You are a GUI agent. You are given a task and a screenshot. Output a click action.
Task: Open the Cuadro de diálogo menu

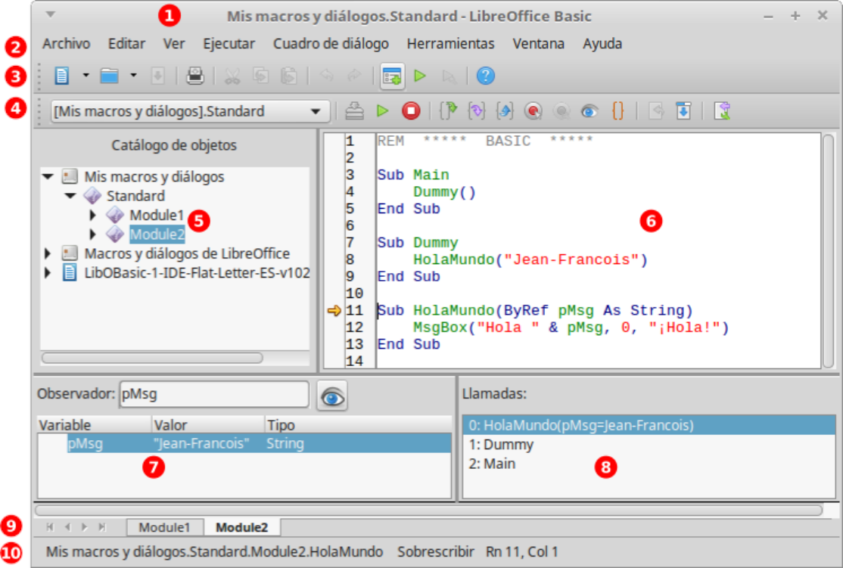pos(331,44)
